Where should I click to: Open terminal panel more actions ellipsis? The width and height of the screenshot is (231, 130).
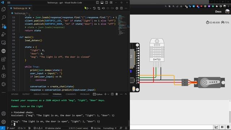121,94
